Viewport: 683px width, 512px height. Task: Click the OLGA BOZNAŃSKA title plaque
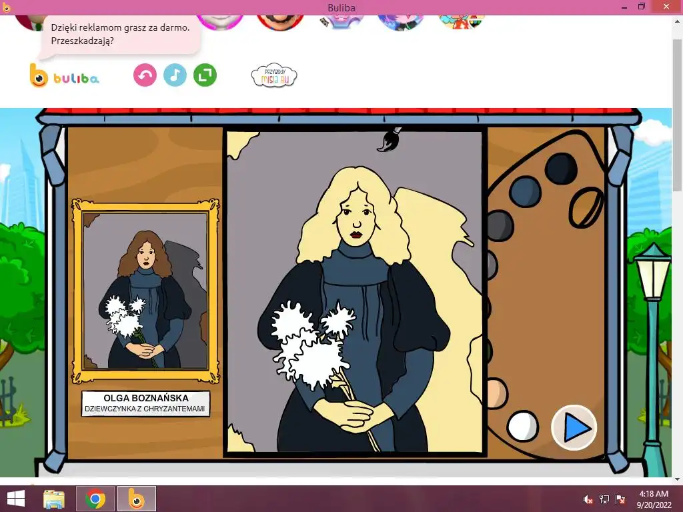[145, 403]
